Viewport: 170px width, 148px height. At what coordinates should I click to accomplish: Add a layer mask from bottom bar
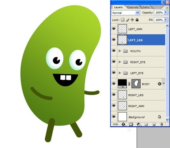tap(131, 124)
